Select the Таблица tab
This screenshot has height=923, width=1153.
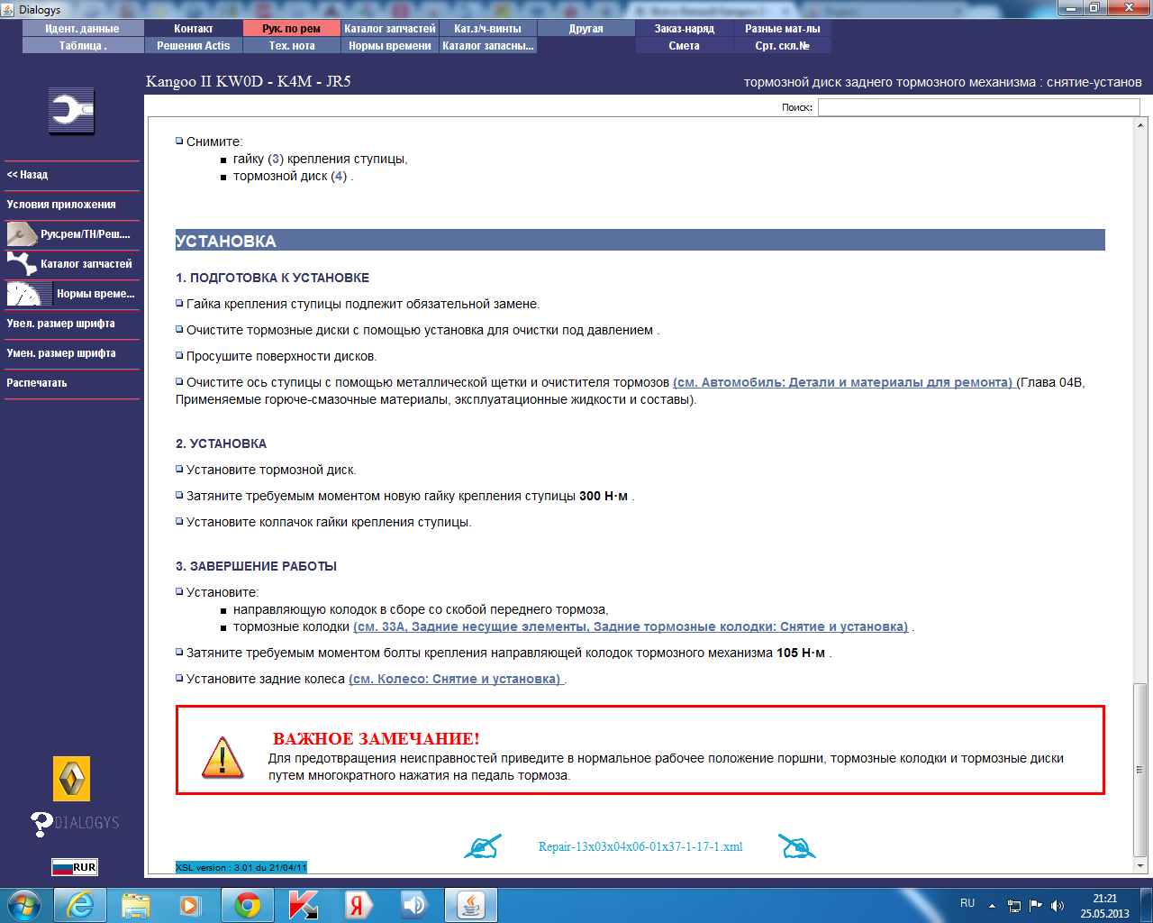coord(82,46)
